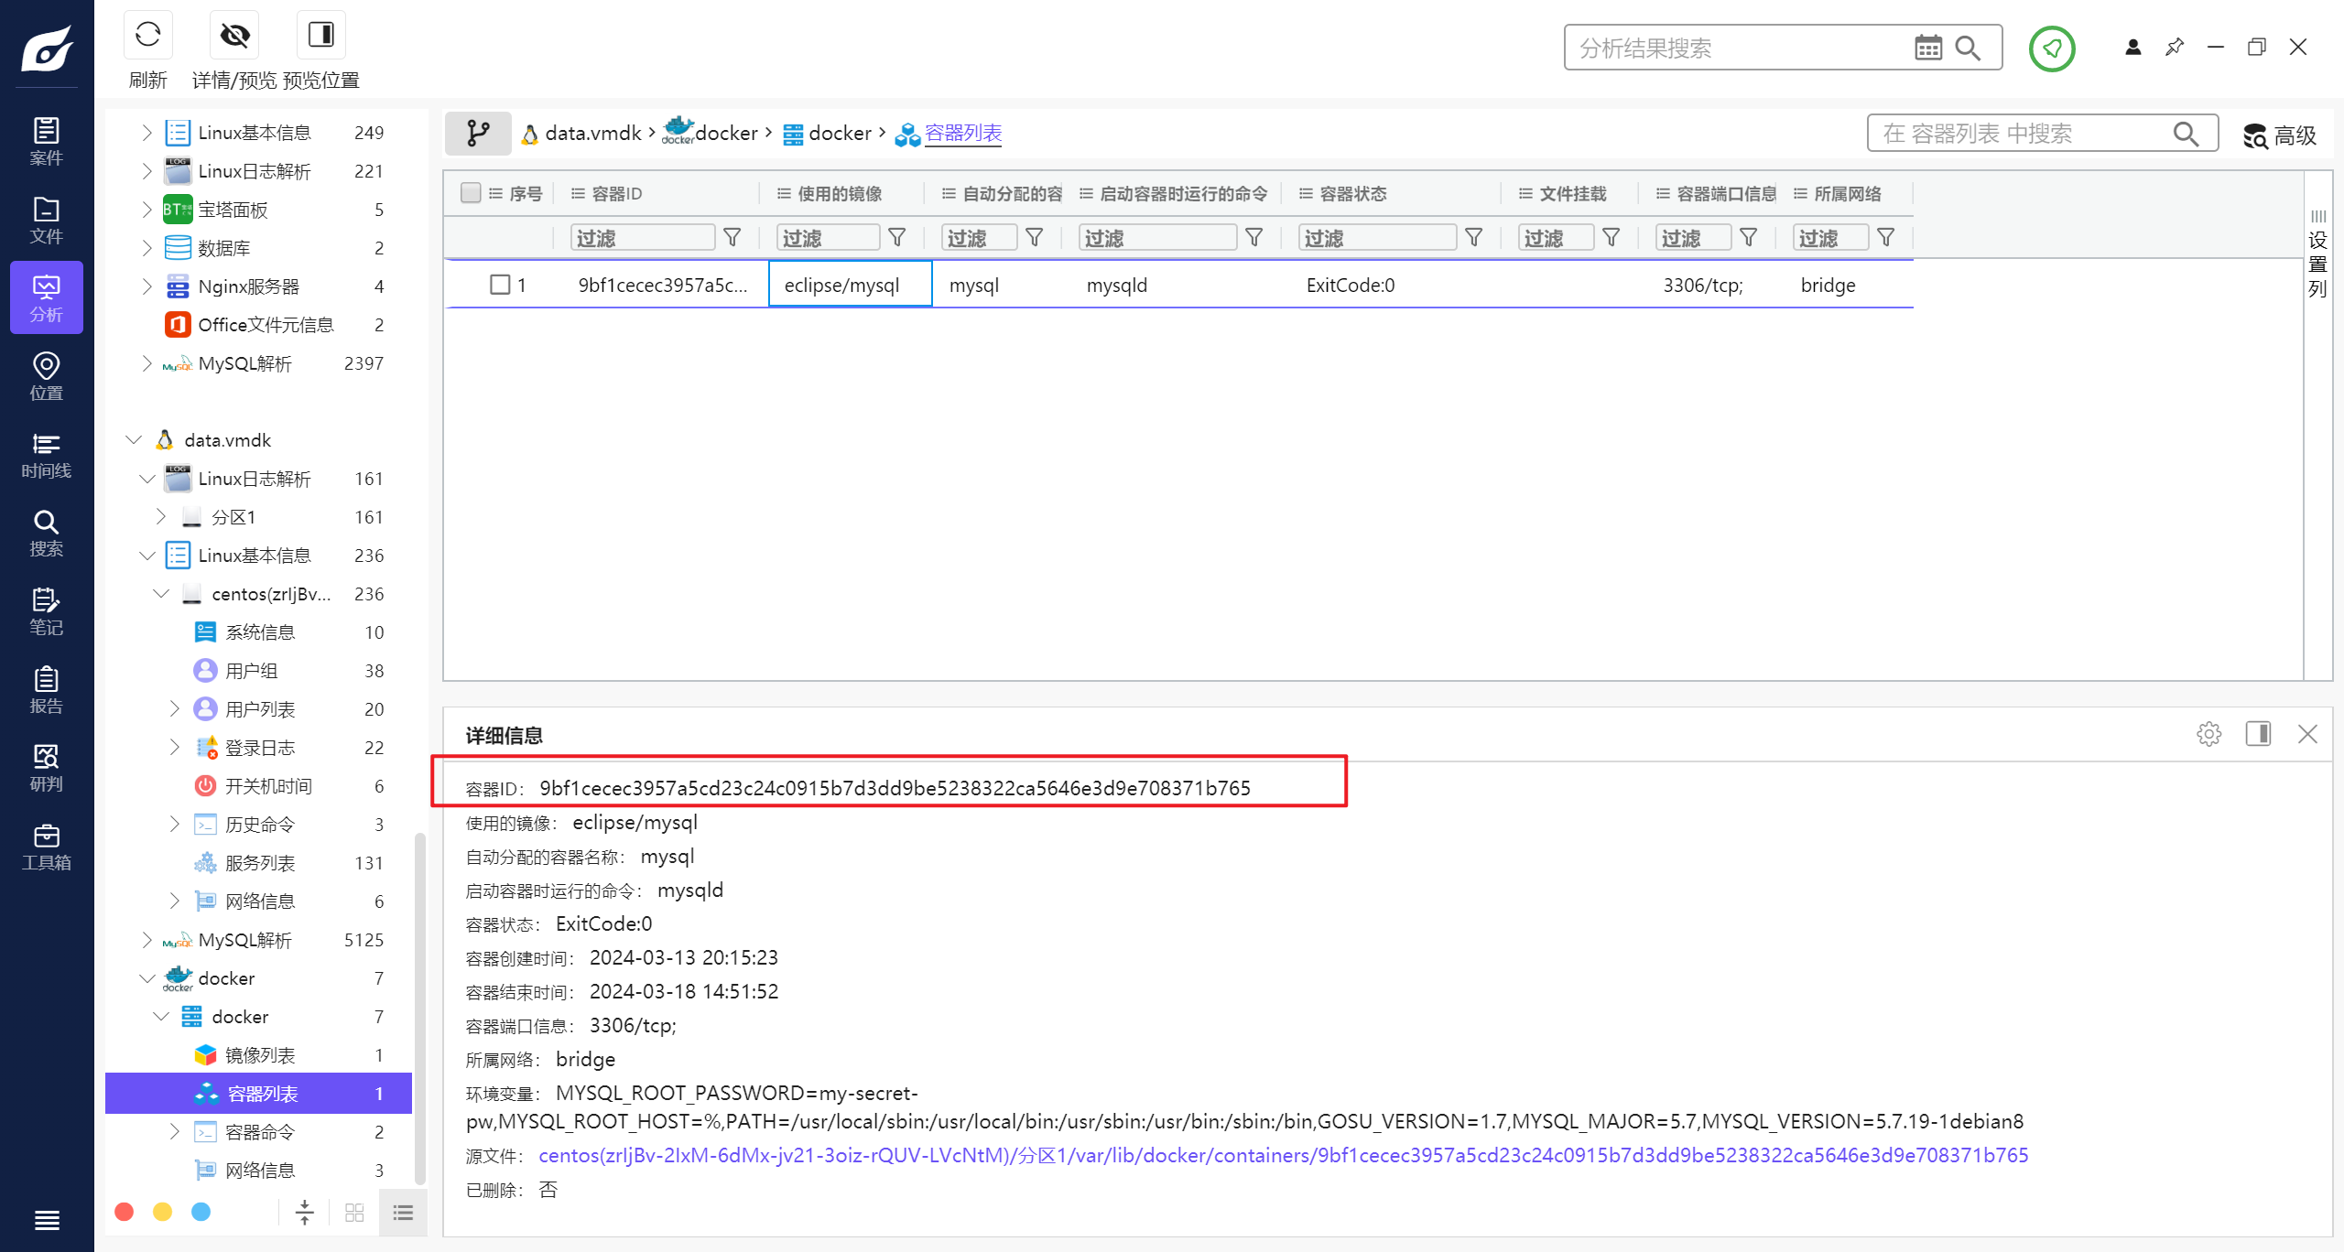The width and height of the screenshot is (2344, 1252).
Task: Select 镜像列表 in the docker tree
Action: tap(260, 1055)
